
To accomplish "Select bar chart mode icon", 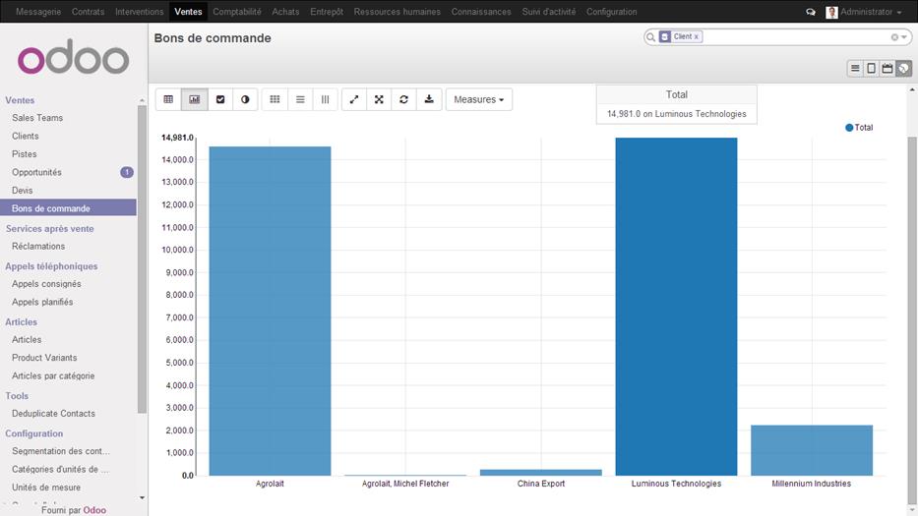I will pos(195,99).
